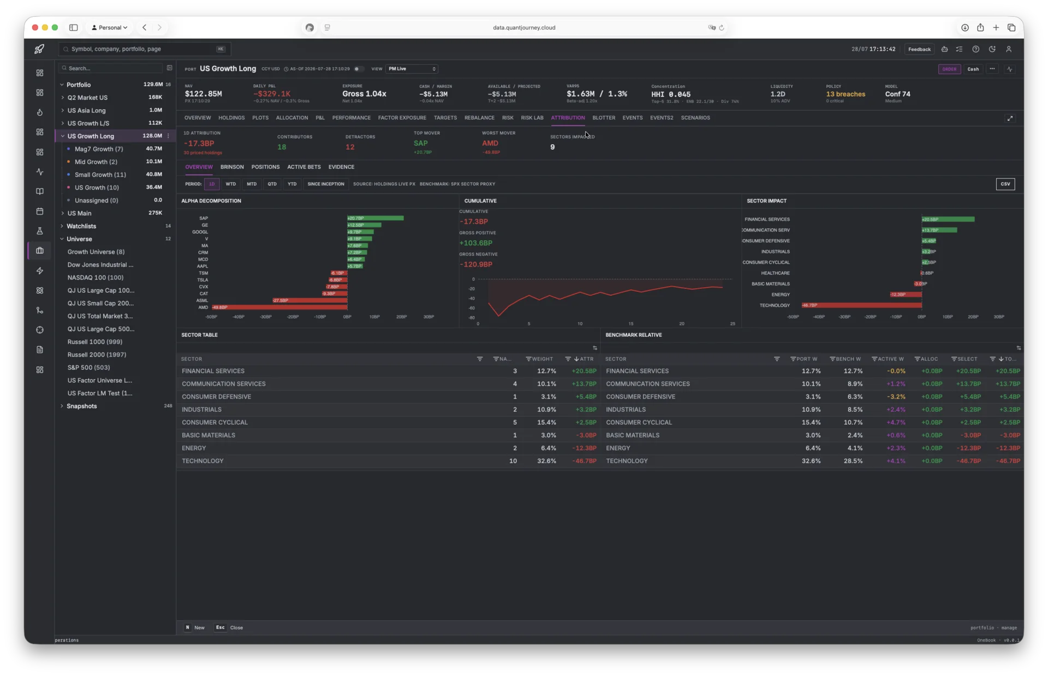Open the rocket logo home icon
The image size is (1048, 676).
coord(39,49)
